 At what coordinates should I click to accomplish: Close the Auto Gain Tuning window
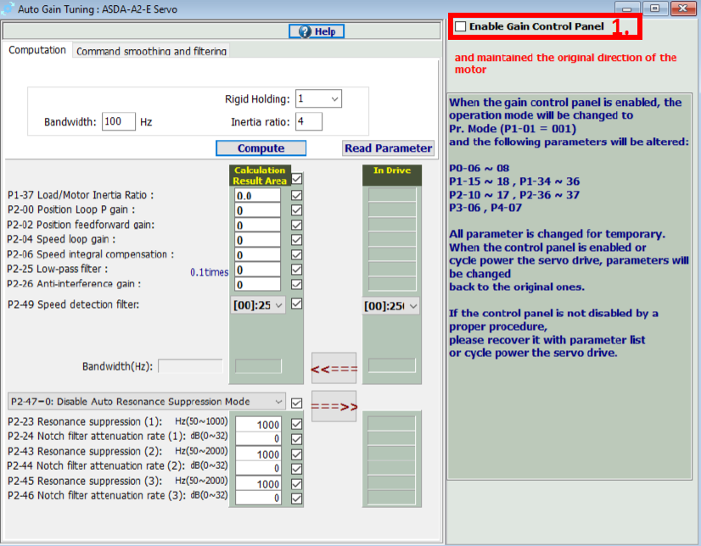pos(681,8)
